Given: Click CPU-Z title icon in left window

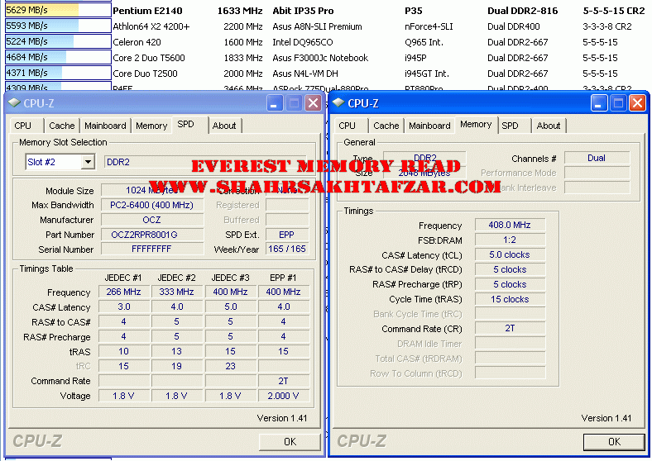Looking at the screenshot, I should [x=14, y=102].
